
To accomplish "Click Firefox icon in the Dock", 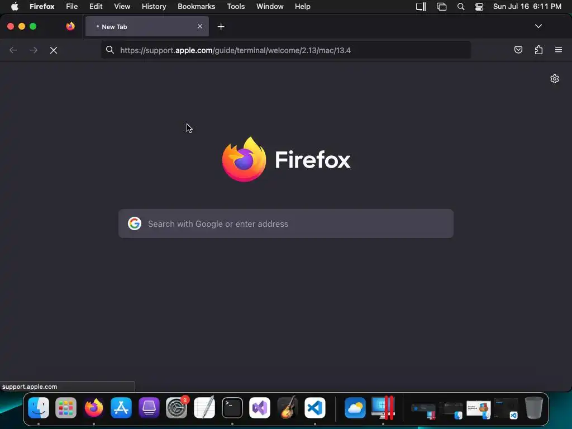I will click(94, 408).
